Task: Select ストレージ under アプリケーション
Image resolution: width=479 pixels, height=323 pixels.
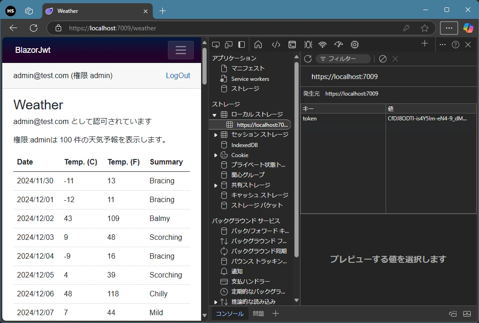Action: point(245,89)
